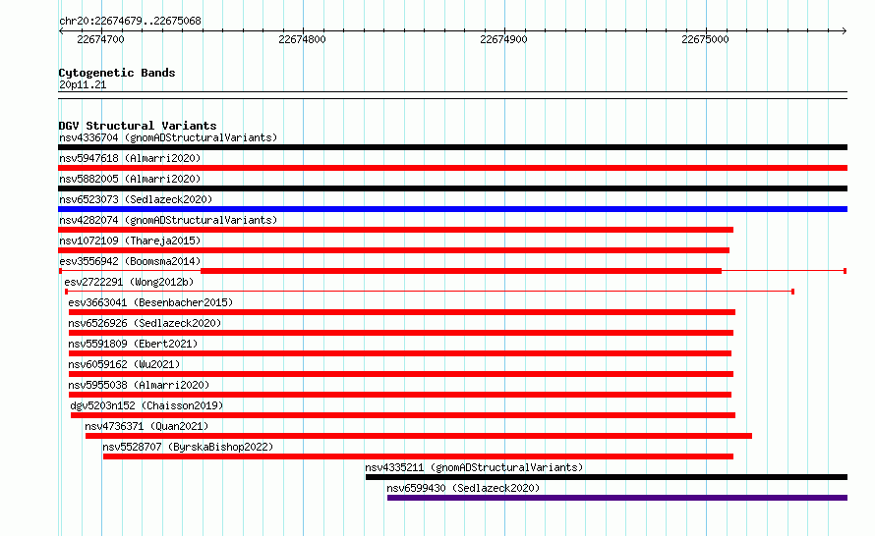Image resolution: width=875 pixels, height=536 pixels.
Task: Click the black bar under nsv4336704
Action: tap(452, 147)
